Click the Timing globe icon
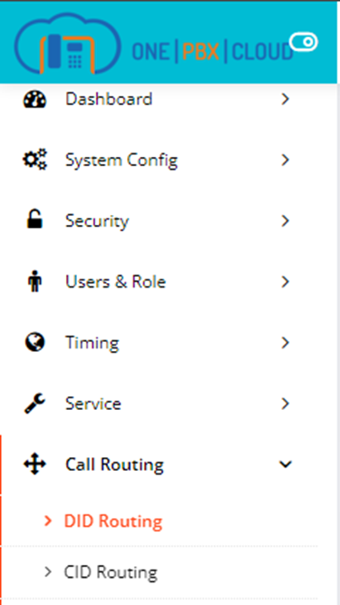This screenshot has height=605, width=340. point(34,342)
